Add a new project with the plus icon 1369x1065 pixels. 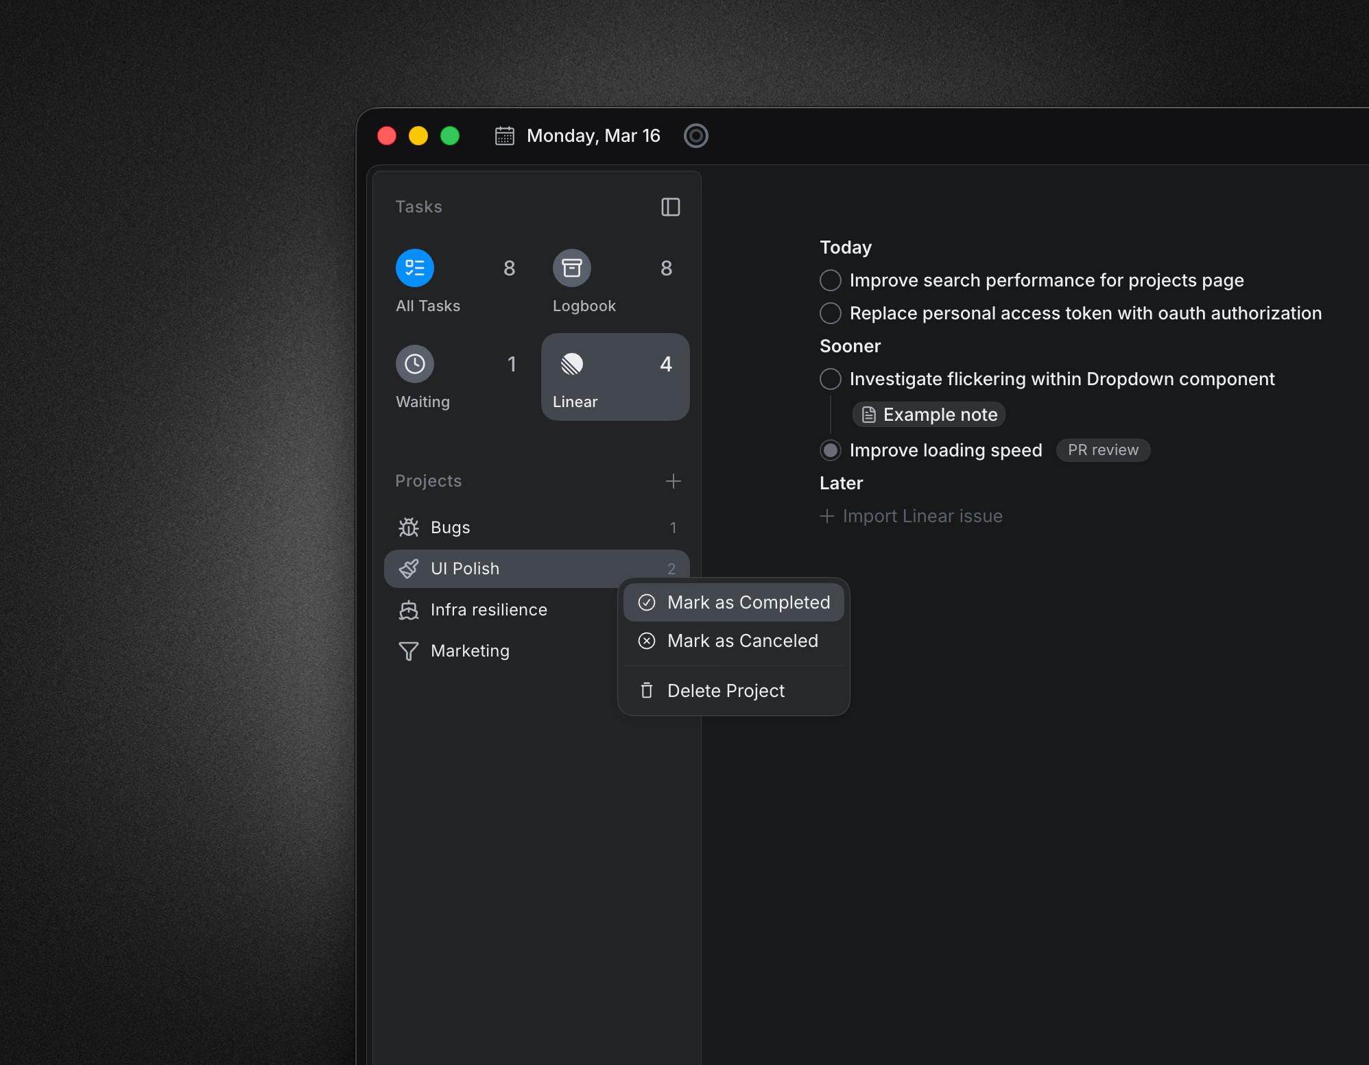[x=673, y=481]
